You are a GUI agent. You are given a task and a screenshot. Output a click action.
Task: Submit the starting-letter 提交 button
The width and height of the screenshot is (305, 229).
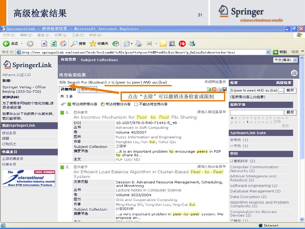click(290, 112)
